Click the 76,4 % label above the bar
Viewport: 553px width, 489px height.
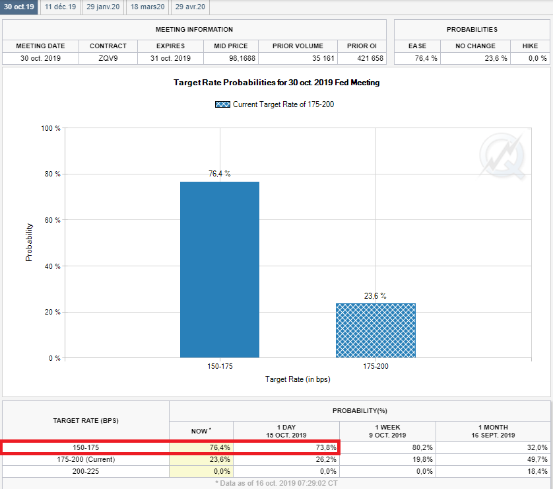(x=220, y=174)
